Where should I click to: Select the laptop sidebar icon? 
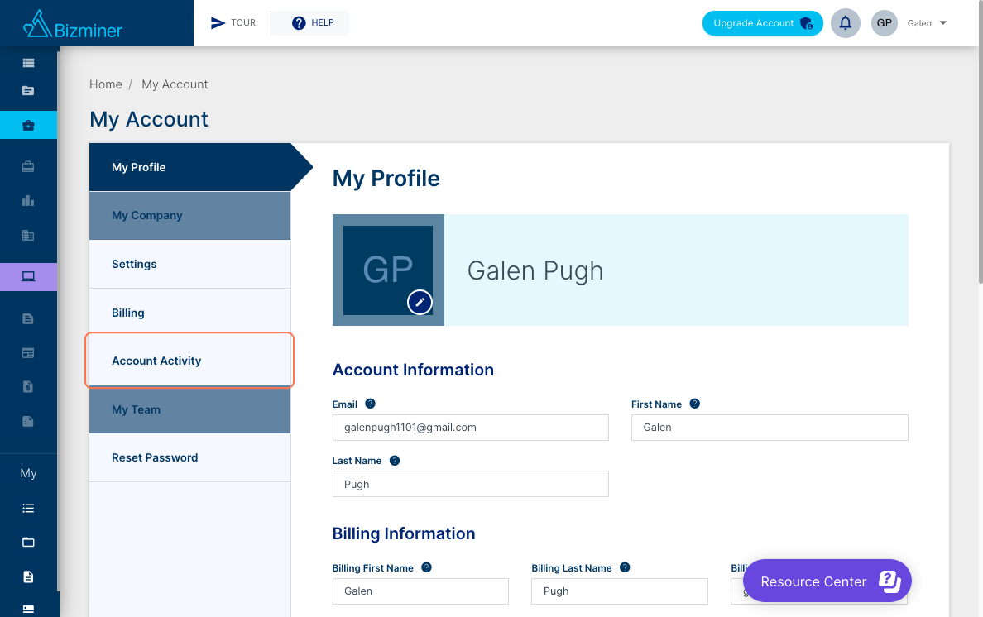pyautogui.click(x=28, y=277)
